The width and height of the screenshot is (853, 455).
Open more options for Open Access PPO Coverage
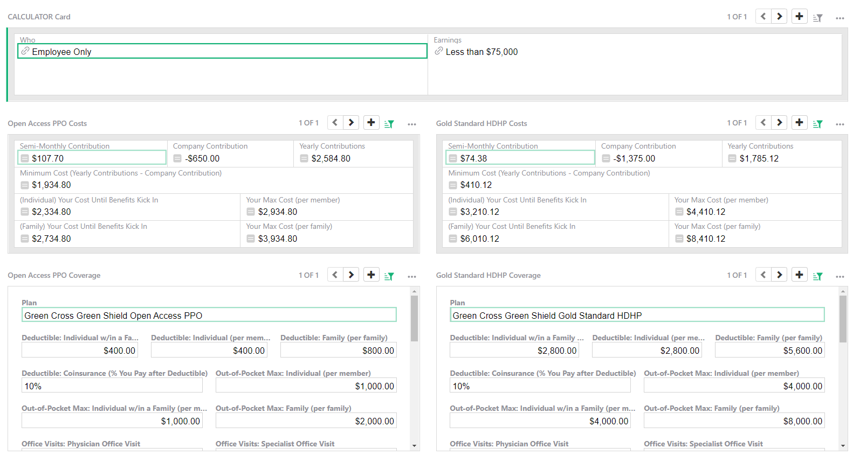click(411, 276)
